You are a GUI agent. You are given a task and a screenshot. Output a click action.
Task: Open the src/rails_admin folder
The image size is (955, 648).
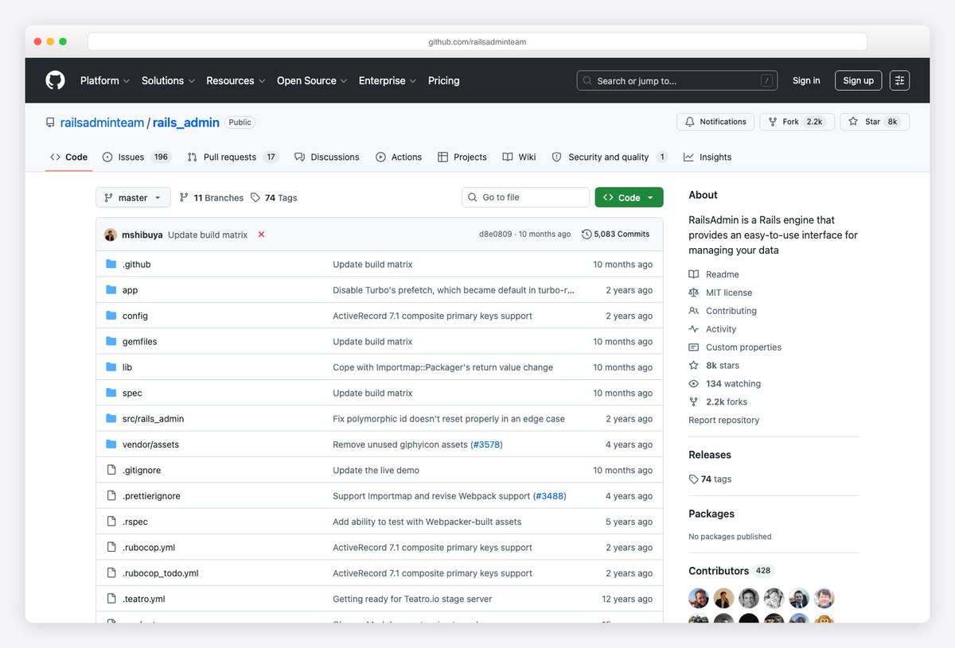[153, 419]
